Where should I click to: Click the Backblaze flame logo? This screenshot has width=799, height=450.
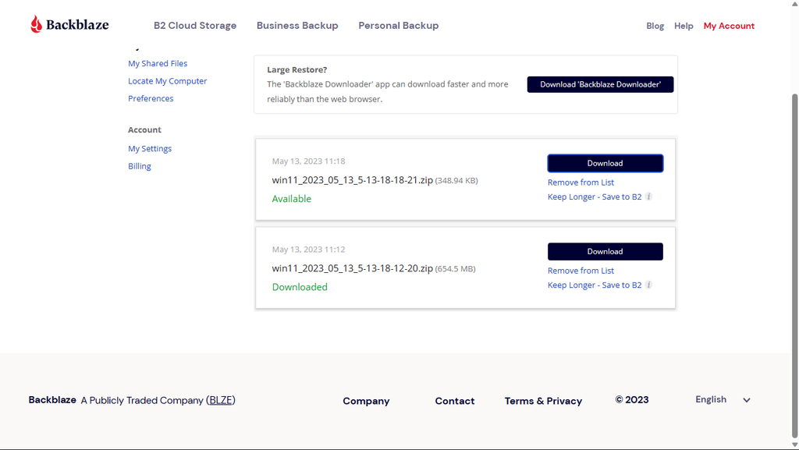click(34, 23)
